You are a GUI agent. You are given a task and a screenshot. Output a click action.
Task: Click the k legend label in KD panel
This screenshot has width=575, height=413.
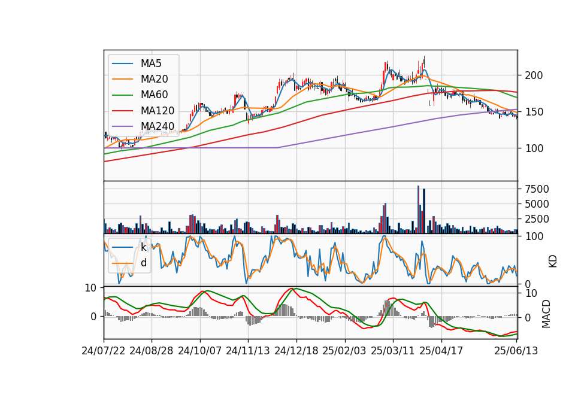pos(143,247)
